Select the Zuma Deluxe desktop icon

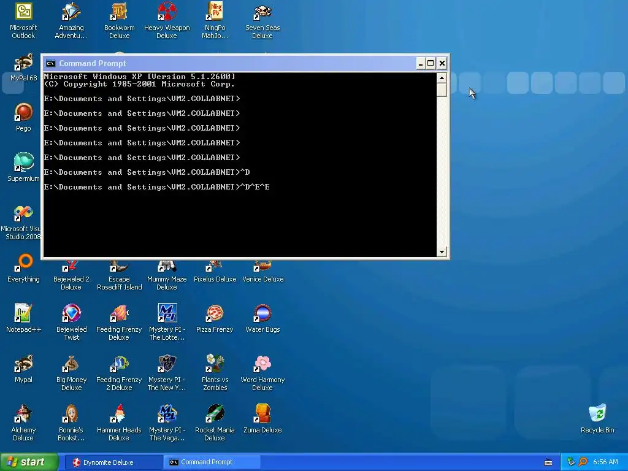pos(262,419)
